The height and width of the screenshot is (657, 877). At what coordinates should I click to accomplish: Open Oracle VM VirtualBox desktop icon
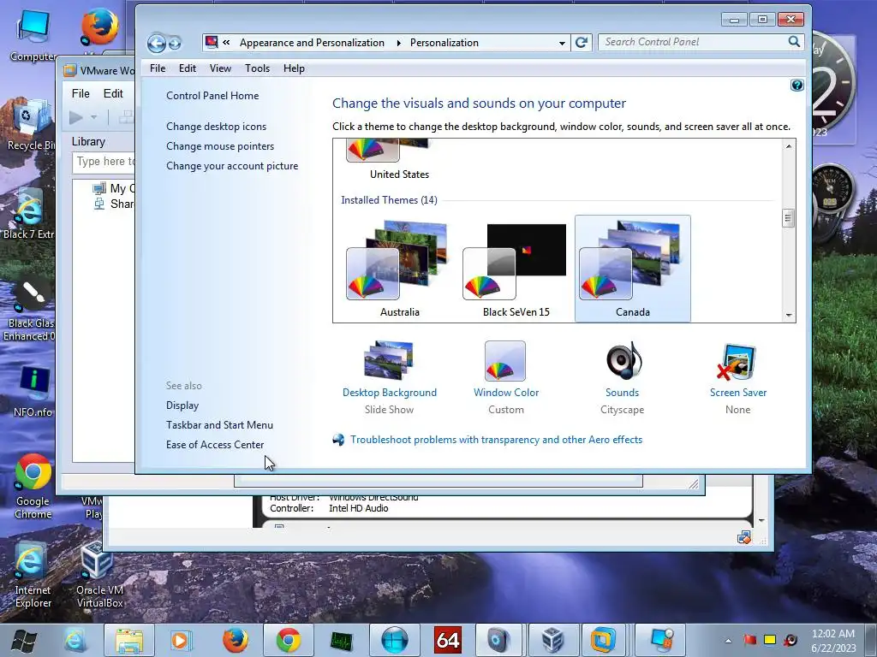point(99,574)
